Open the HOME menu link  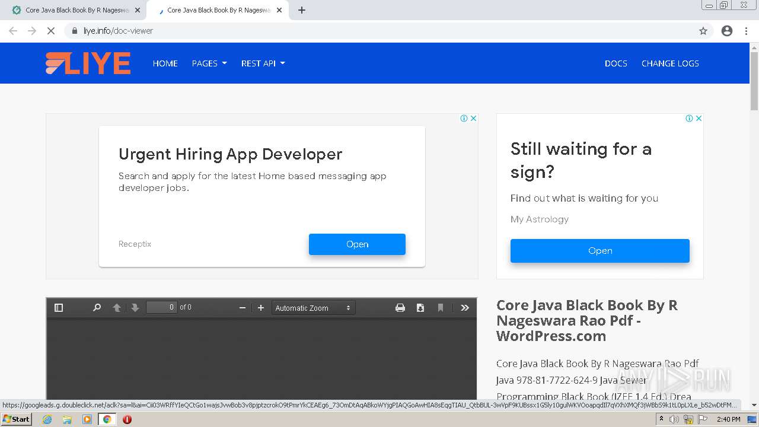pyautogui.click(x=165, y=63)
